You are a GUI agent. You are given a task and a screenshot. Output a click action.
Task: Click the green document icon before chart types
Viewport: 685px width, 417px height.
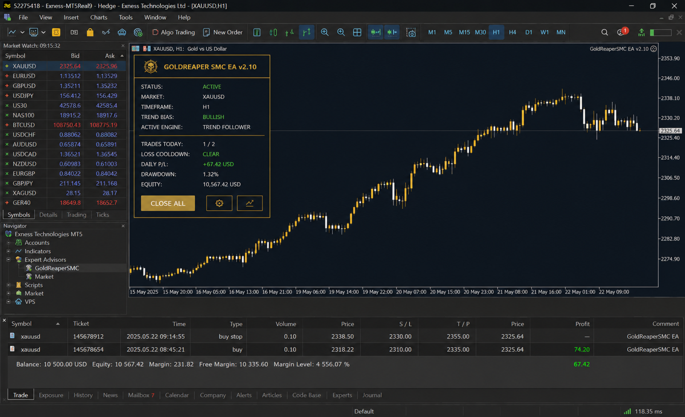257,32
